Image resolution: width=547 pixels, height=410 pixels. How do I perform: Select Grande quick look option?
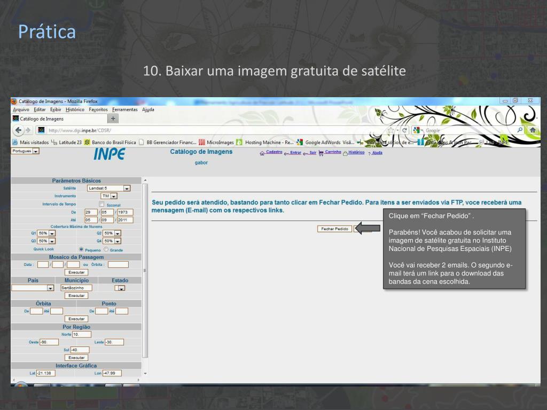(106, 249)
